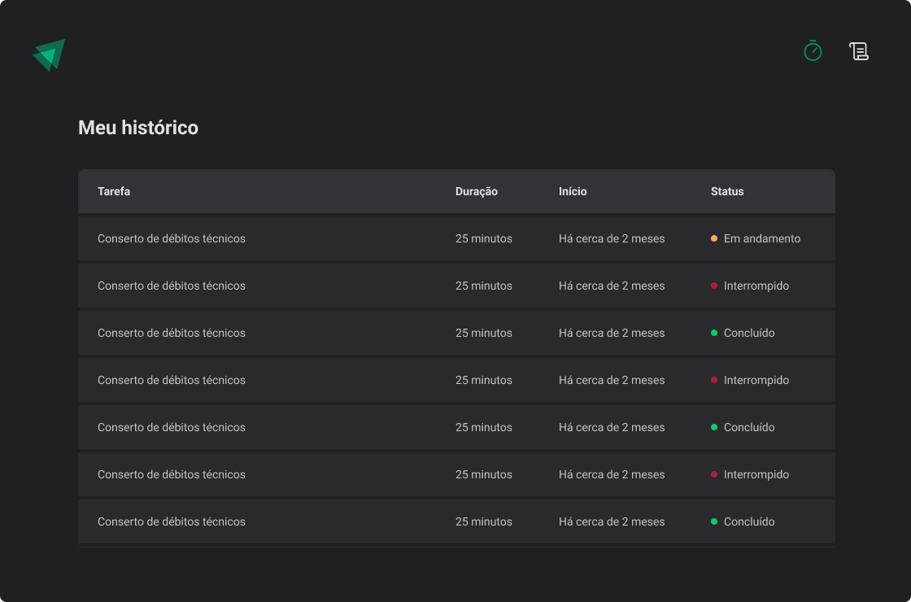Viewport: 911px width, 602px height.
Task: Open the history scroll icon
Action: [859, 50]
